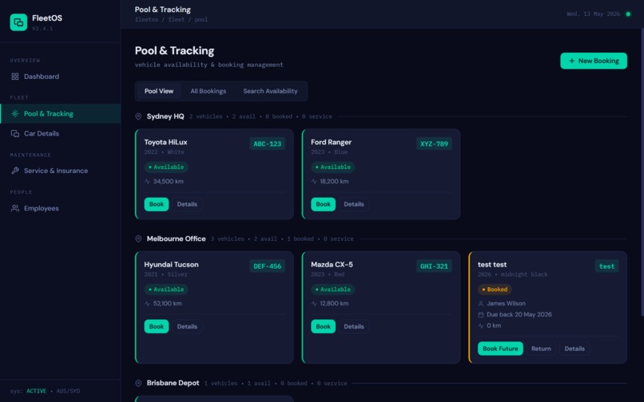
Task: Click the Brisbane Depot heading
Action: (x=173, y=383)
